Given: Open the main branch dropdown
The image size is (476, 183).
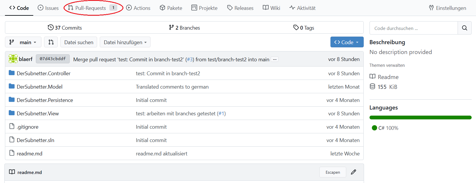Looking at the screenshot, I should pyautogui.click(x=23, y=42).
